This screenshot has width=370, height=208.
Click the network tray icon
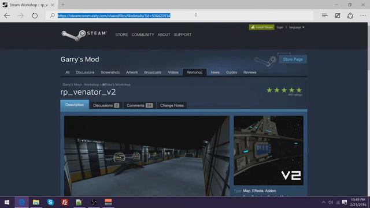tap(338, 202)
